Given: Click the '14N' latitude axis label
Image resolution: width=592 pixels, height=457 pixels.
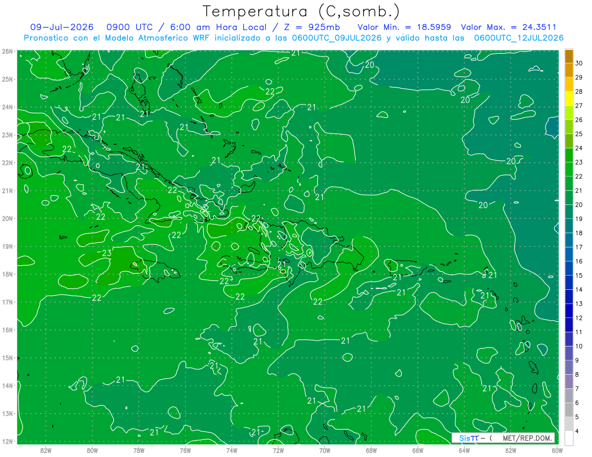Looking at the screenshot, I should 7,386.
